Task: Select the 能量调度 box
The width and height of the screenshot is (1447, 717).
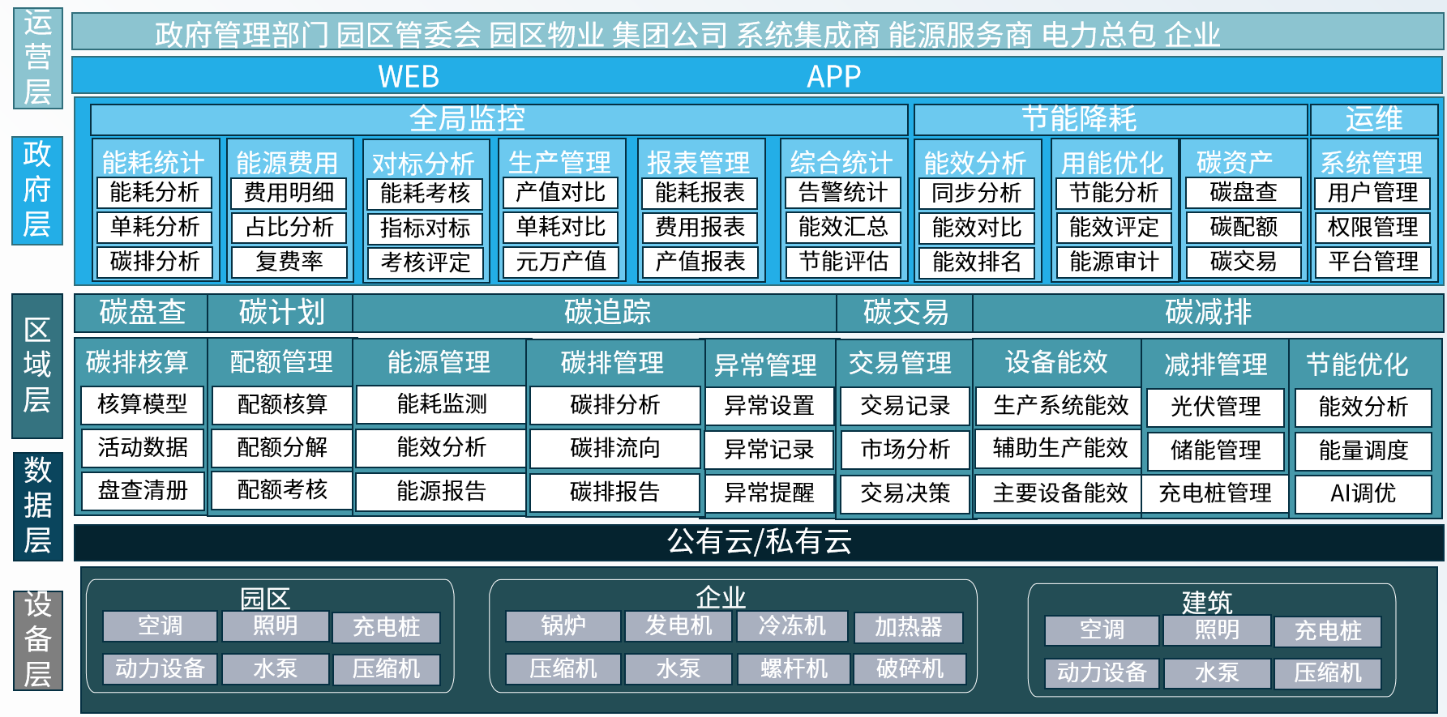Action: (x=1363, y=450)
